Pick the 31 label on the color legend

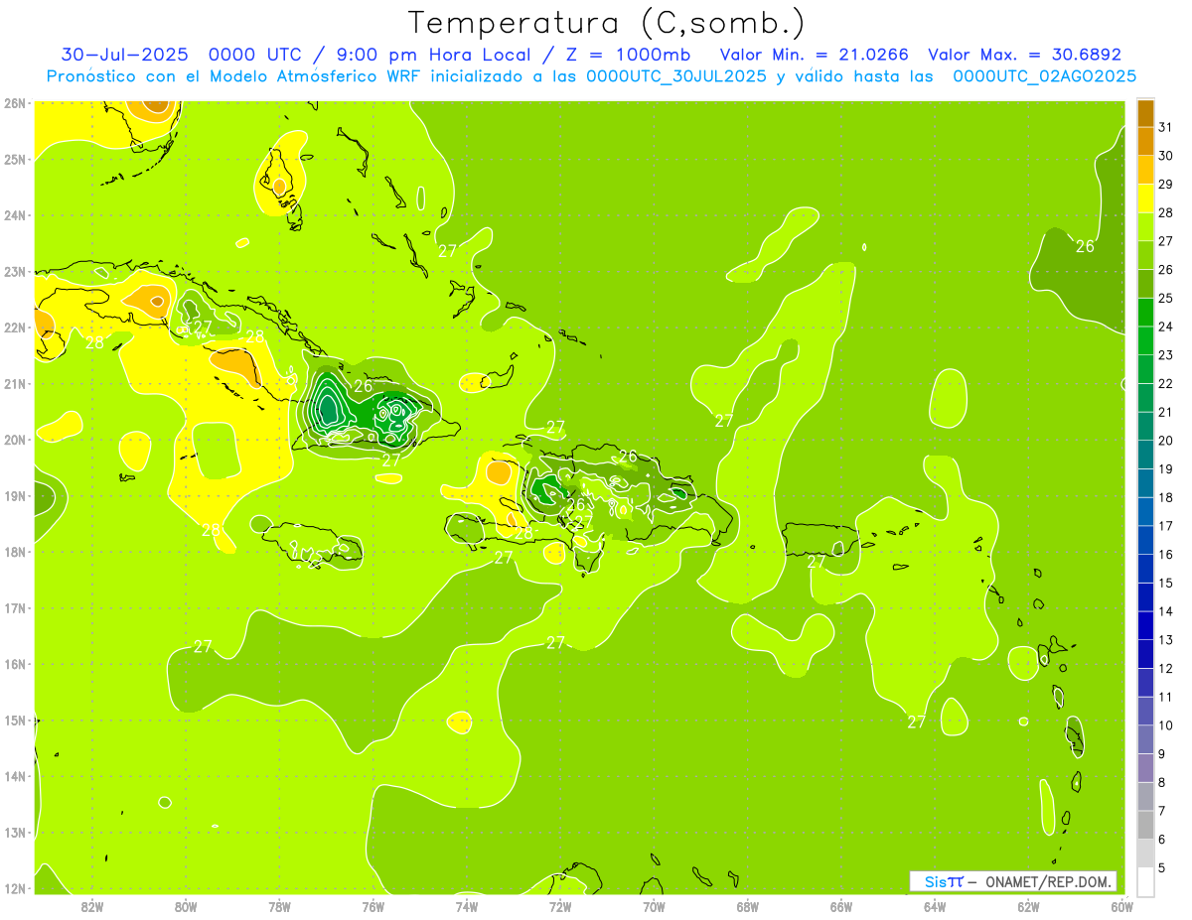click(1166, 126)
